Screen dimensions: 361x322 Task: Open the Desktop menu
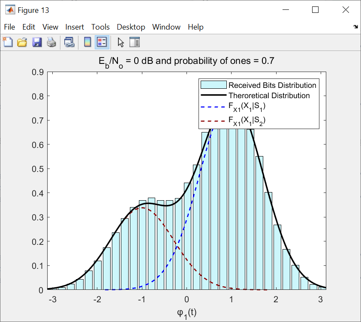[131, 27]
